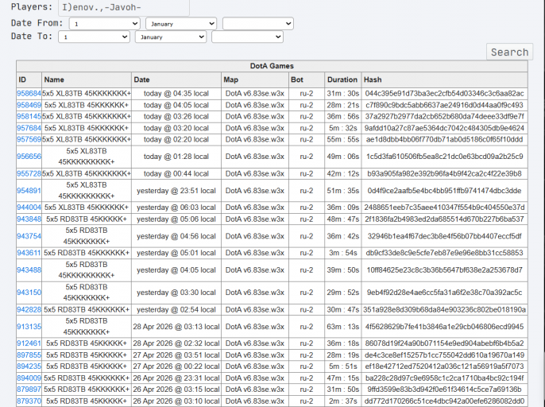Open game ID 894235

tap(29, 366)
